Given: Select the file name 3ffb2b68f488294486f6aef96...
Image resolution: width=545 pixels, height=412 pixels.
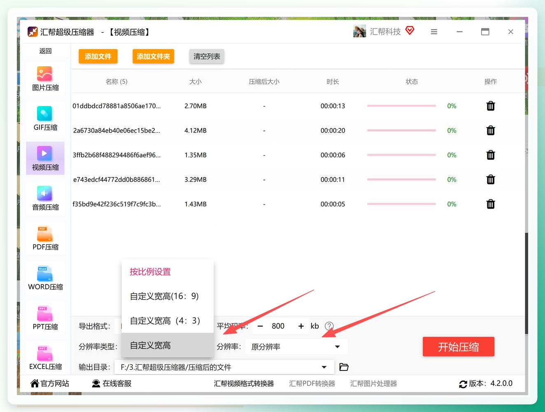Looking at the screenshot, I should point(116,155).
